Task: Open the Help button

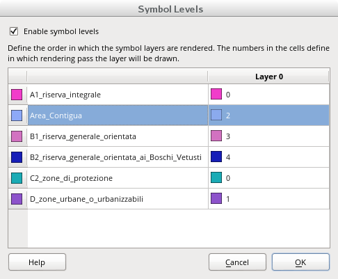Action: pos(37,262)
